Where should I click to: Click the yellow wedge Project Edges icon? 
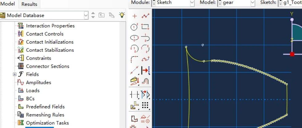coord(135,81)
